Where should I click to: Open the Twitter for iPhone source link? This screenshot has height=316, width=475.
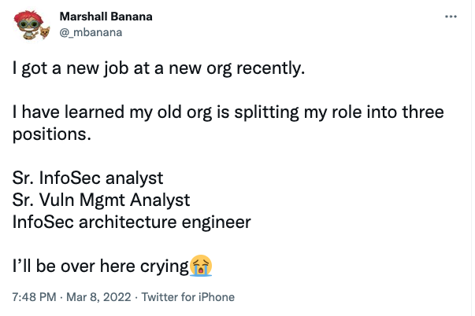click(x=187, y=298)
